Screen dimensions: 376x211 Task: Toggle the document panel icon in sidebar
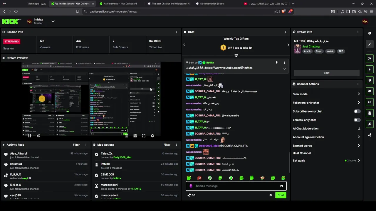point(370,80)
